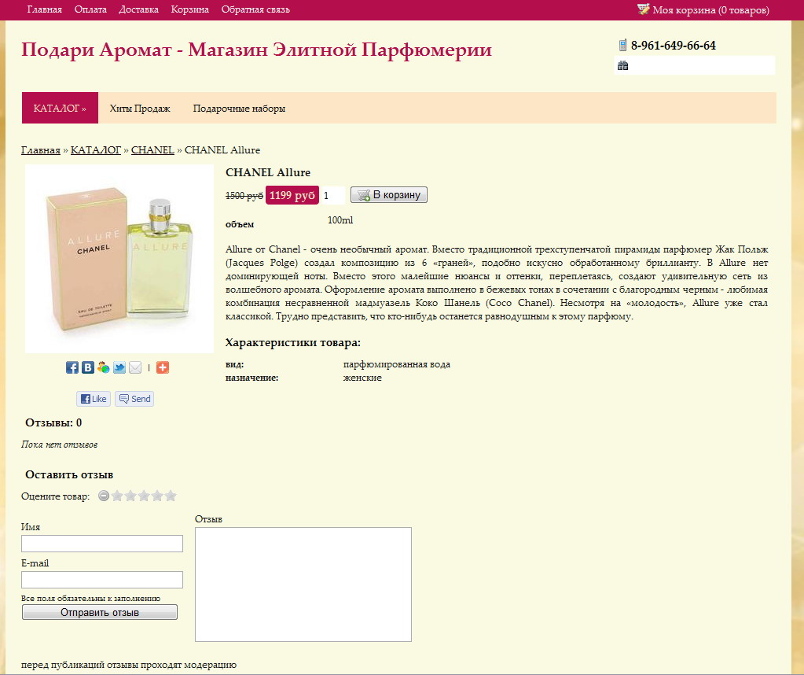Viewport: 804px width, 675px height.
Task: Open Моя корзина (0 товаров) link
Action: tap(710, 10)
